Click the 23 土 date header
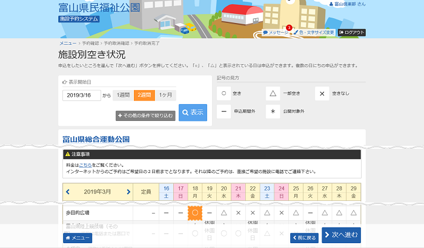424x248 pixels. click(x=267, y=192)
